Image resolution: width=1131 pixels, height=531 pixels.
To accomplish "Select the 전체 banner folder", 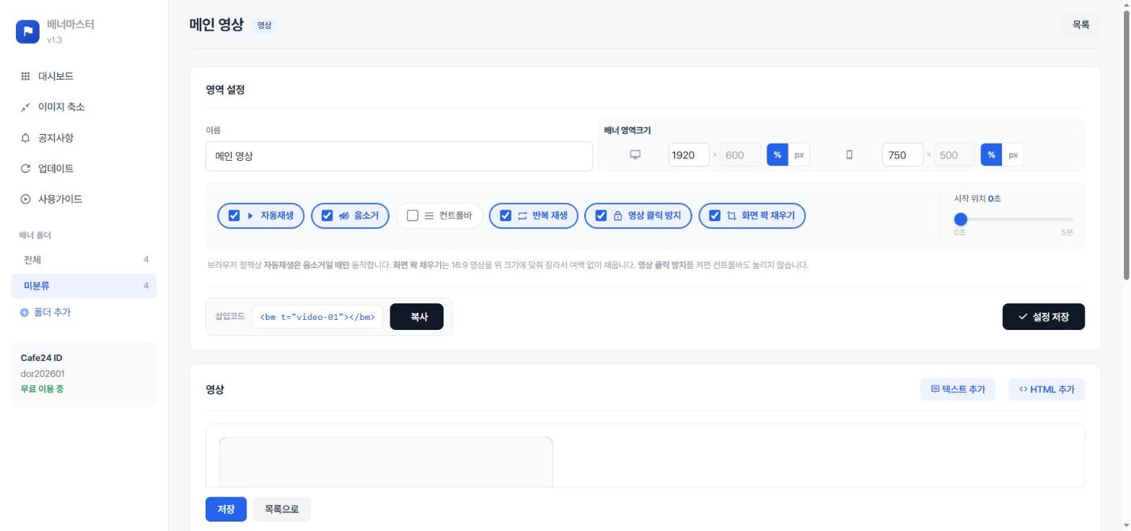I will tap(84, 259).
